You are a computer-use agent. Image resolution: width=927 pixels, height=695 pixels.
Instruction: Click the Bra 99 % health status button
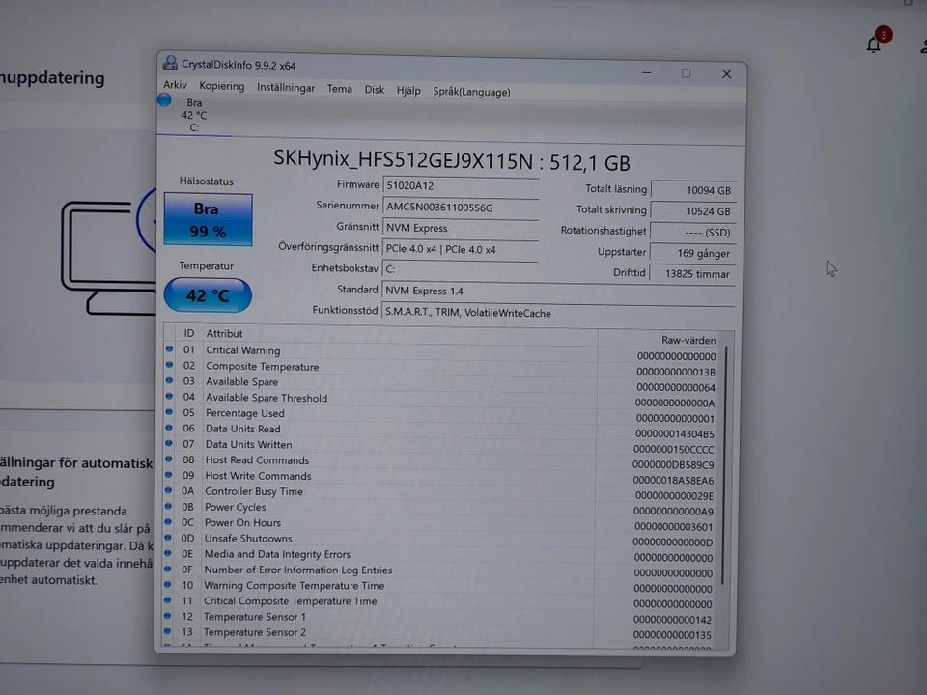tap(208, 219)
